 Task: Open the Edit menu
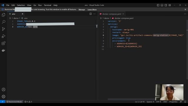click(x=13, y=5)
